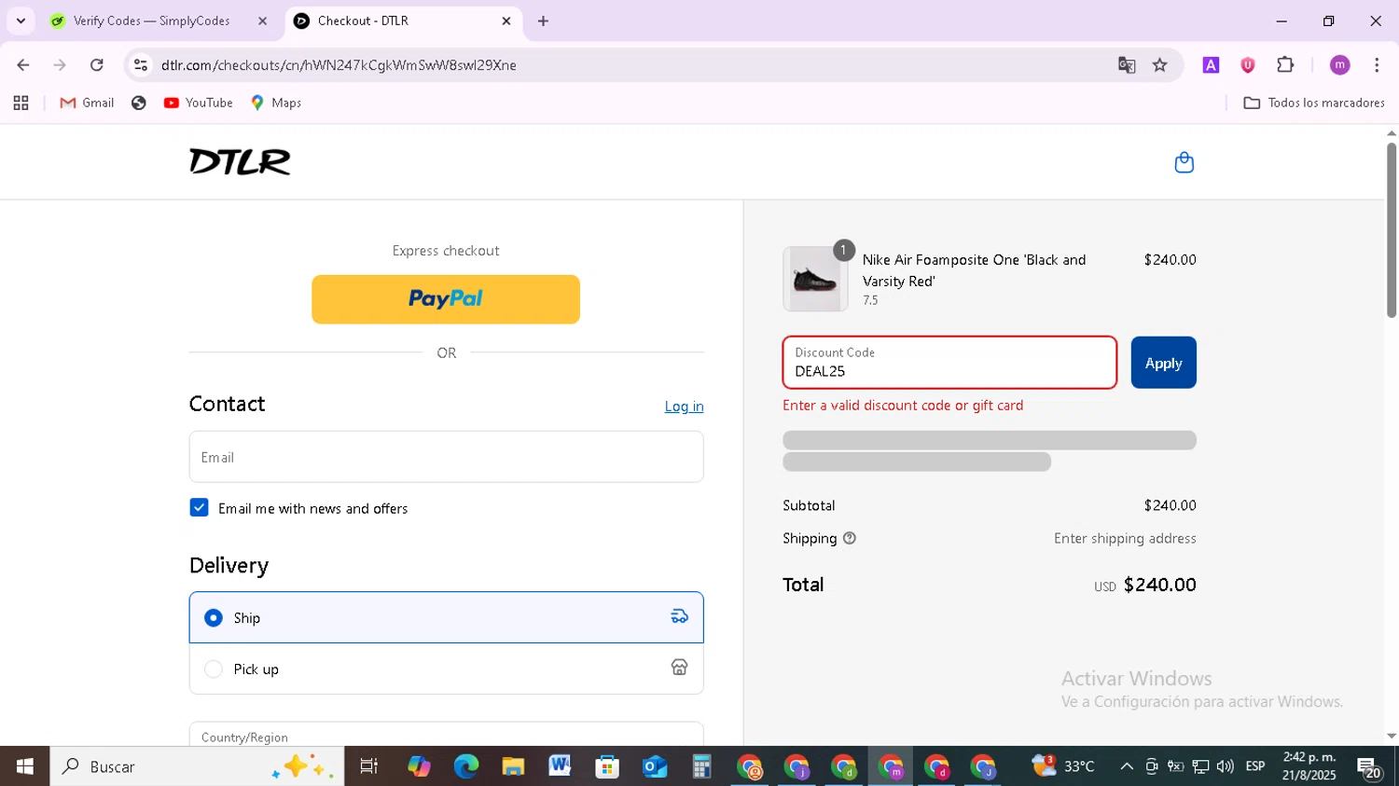This screenshot has width=1399, height=786.
Task: Switch to the Checkout - DTLR tab
Action: tap(363, 21)
